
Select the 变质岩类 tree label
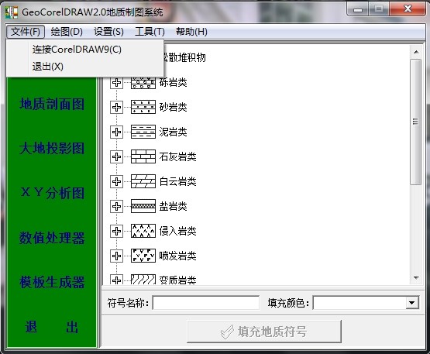tap(178, 280)
